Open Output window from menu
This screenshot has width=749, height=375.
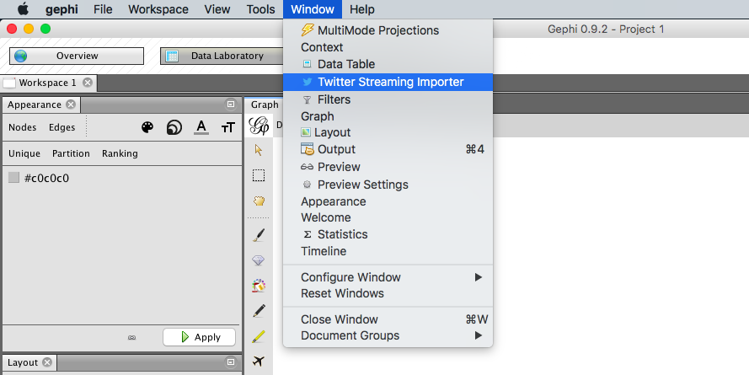tap(388, 149)
